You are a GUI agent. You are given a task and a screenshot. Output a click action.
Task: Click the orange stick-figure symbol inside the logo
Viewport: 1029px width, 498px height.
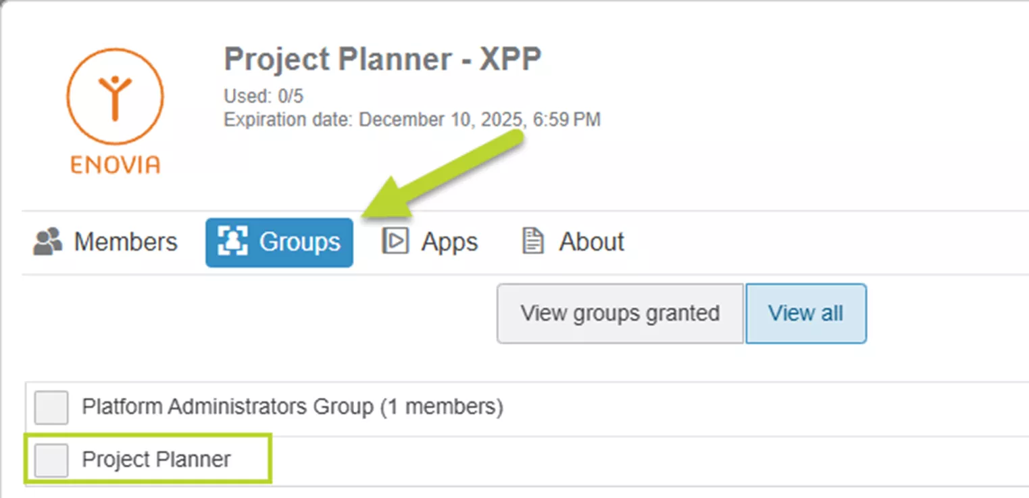click(x=114, y=98)
